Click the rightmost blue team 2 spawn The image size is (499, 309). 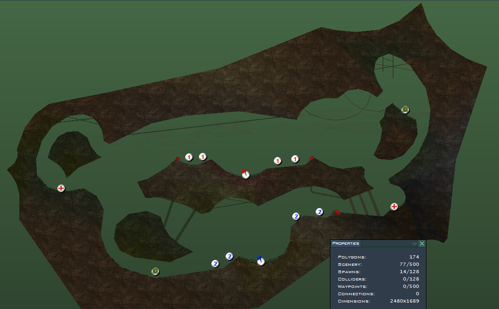pos(319,212)
